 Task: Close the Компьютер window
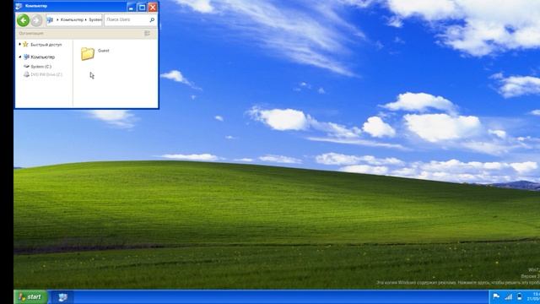point(153,7)
